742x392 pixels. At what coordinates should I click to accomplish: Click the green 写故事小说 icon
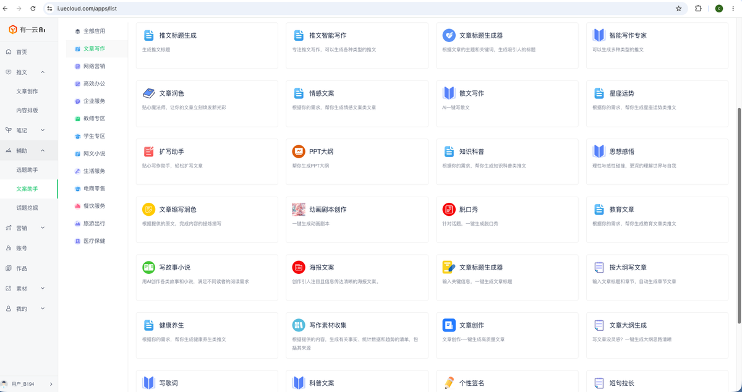click(148, 268)
